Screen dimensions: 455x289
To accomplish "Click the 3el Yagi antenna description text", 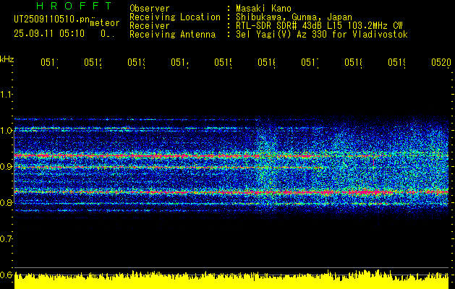I will point(322,35).
